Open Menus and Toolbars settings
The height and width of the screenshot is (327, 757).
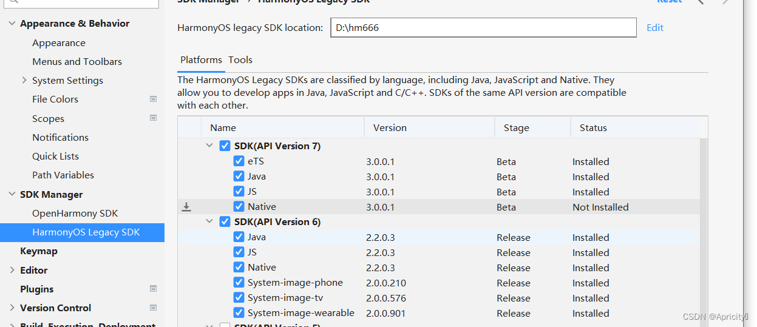click(77, 62)
